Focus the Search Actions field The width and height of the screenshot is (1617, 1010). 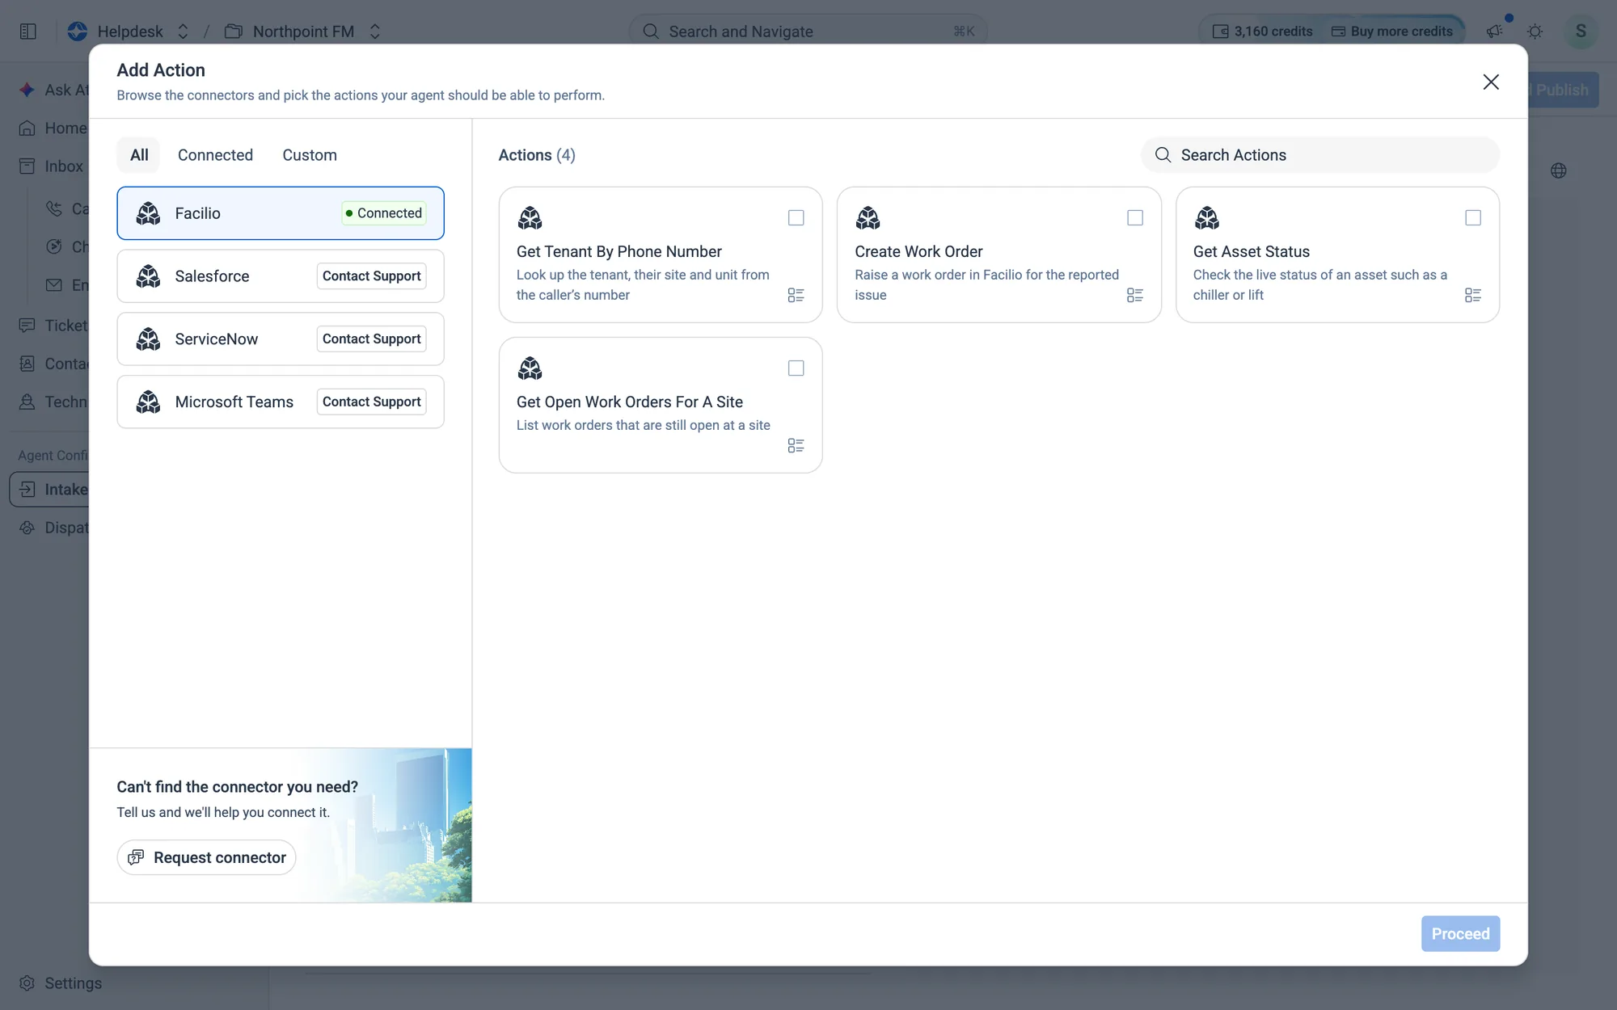point(1320,155)
